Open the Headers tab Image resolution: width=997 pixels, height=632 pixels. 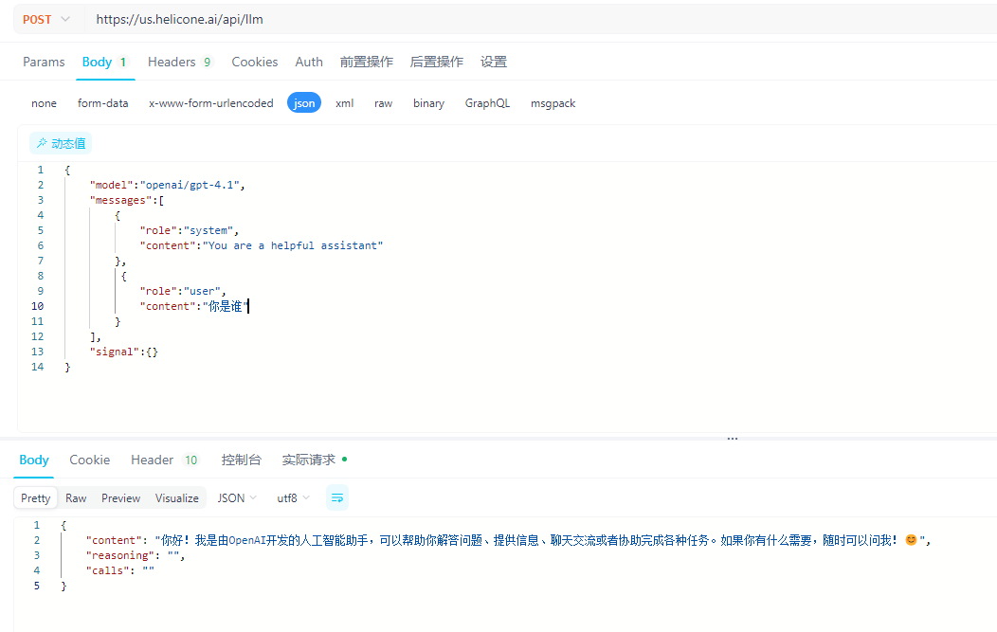(x=179, y=62)
